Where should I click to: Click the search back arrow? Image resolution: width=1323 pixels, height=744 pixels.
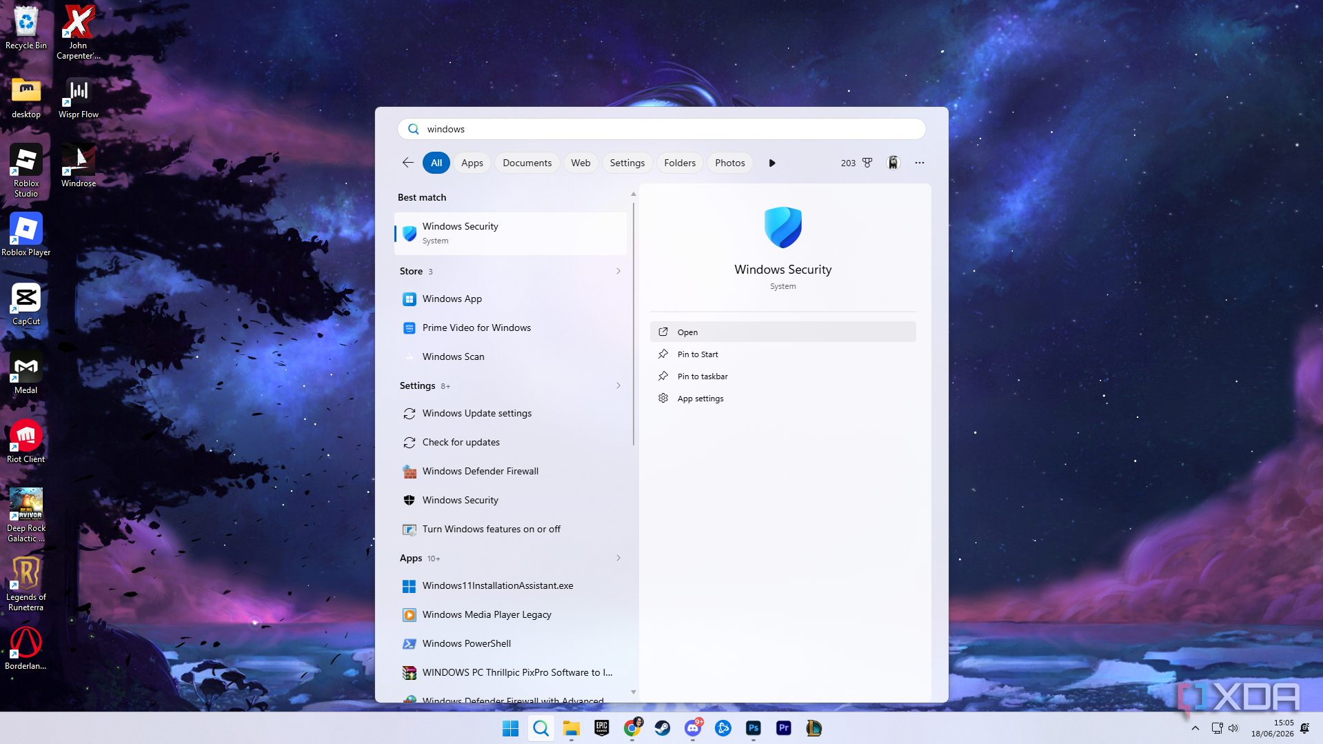pos(407,163)
